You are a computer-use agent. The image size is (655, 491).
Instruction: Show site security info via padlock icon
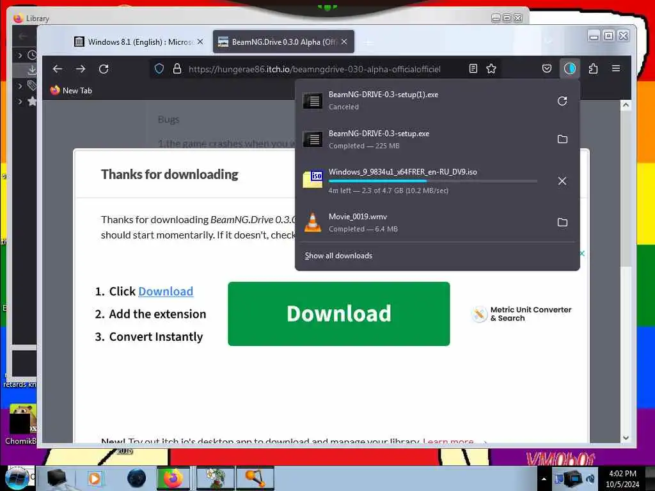coord(177,69)
